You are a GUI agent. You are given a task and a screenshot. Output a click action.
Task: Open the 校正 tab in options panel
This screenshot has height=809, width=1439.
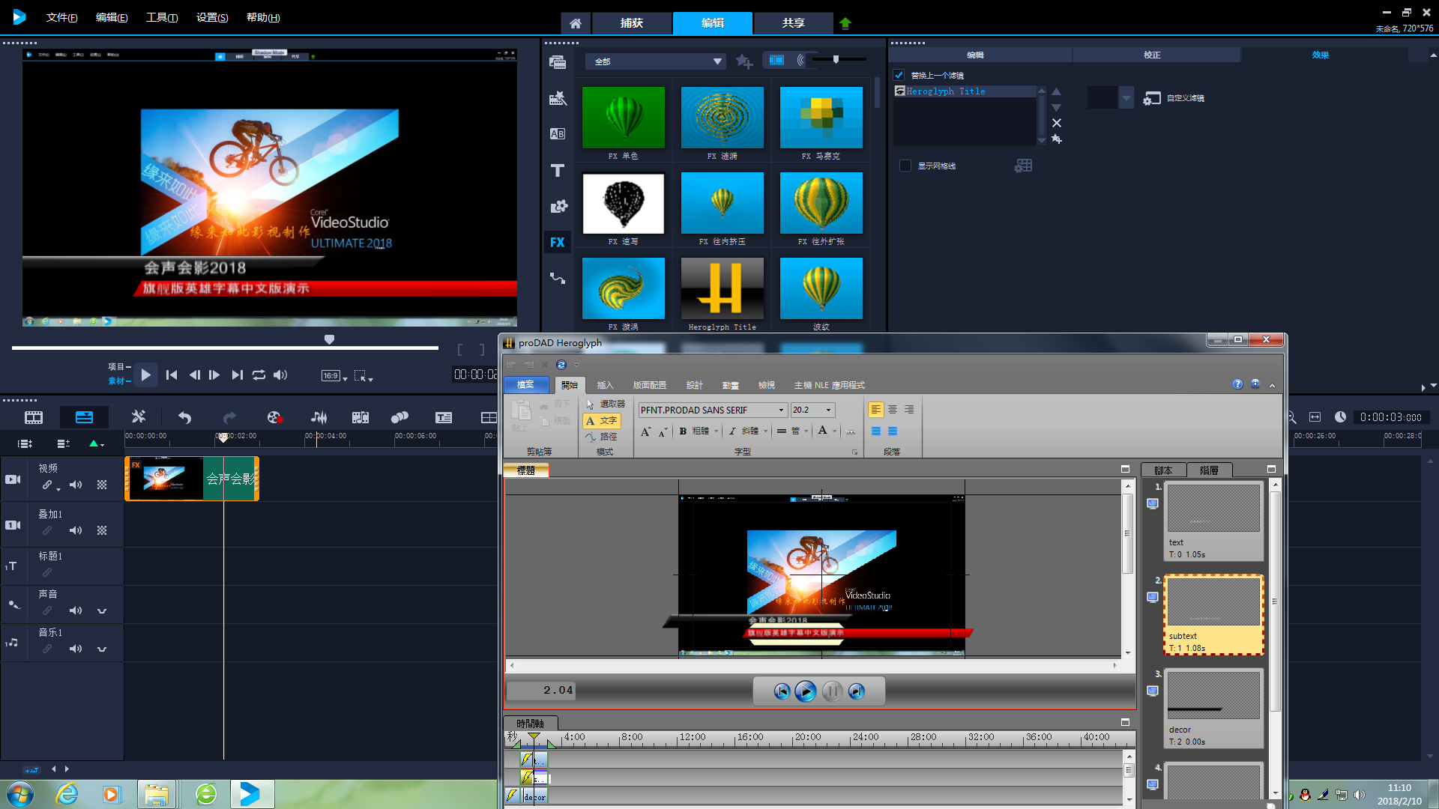click(x=1152, y=55)
